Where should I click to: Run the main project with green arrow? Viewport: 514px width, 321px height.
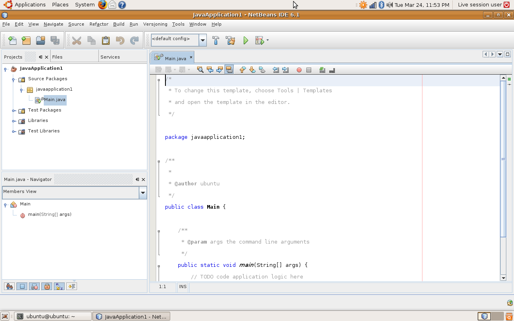(246, 40)
